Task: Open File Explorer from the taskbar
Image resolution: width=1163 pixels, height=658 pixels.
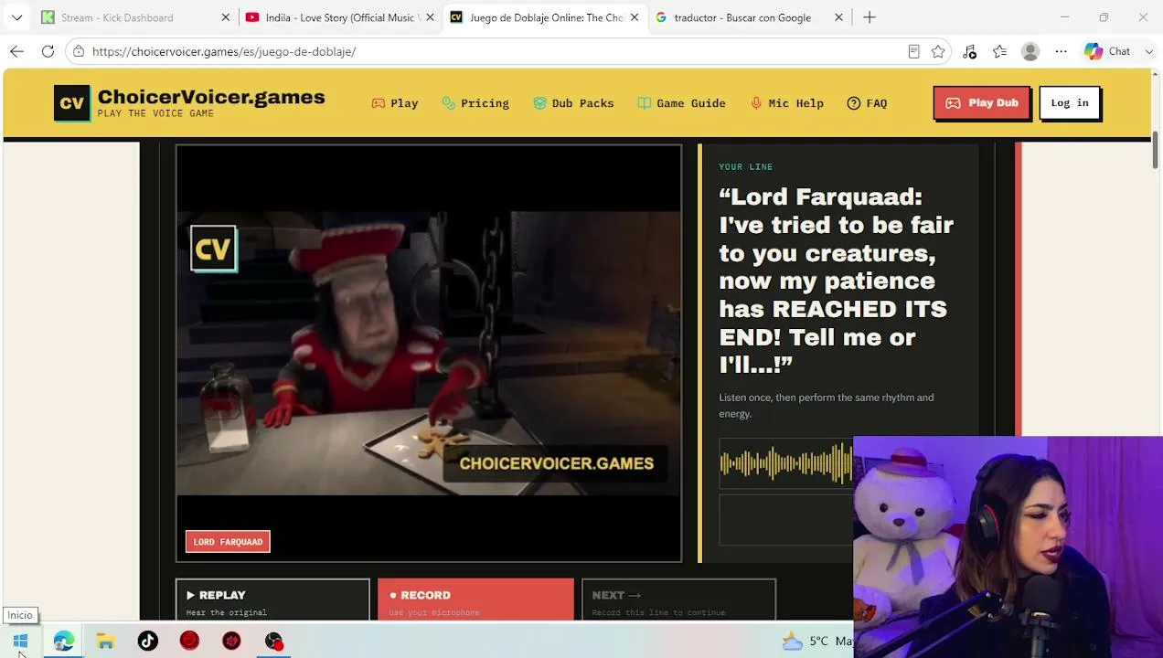Action: 105,642
